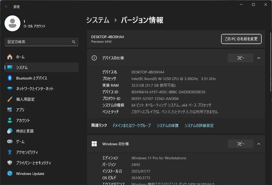Open プライバシーとセキュリティ settings page
The width and height of the screenshot is (272, 185).
tap(42, 163)
